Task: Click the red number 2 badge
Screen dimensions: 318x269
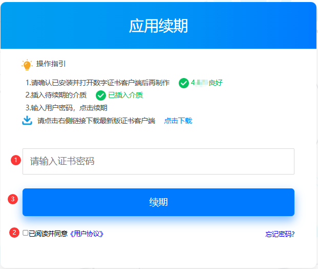Action: pos(15,232)
